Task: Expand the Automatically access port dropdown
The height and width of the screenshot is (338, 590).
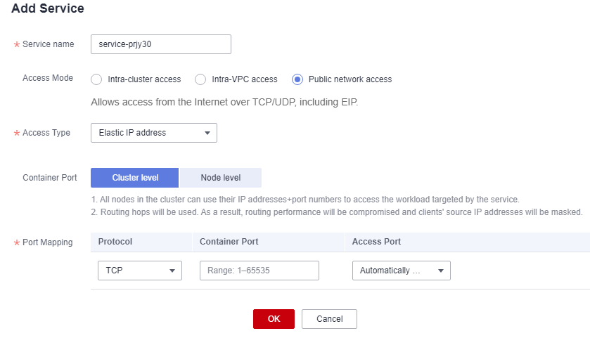Action: 401,271
